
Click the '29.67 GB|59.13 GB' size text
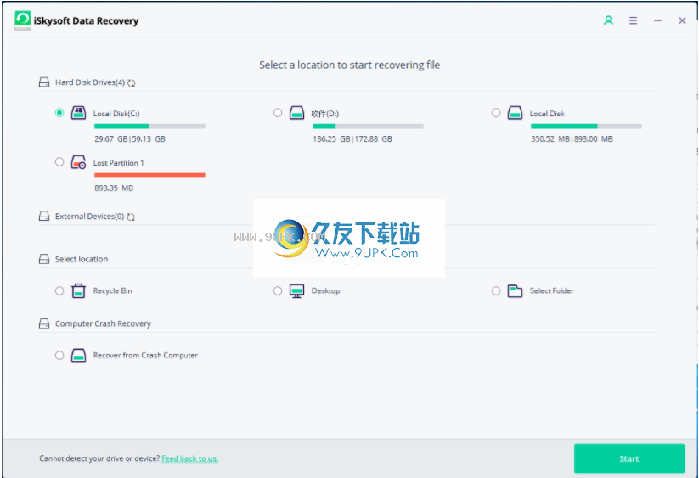coord(130,139)
